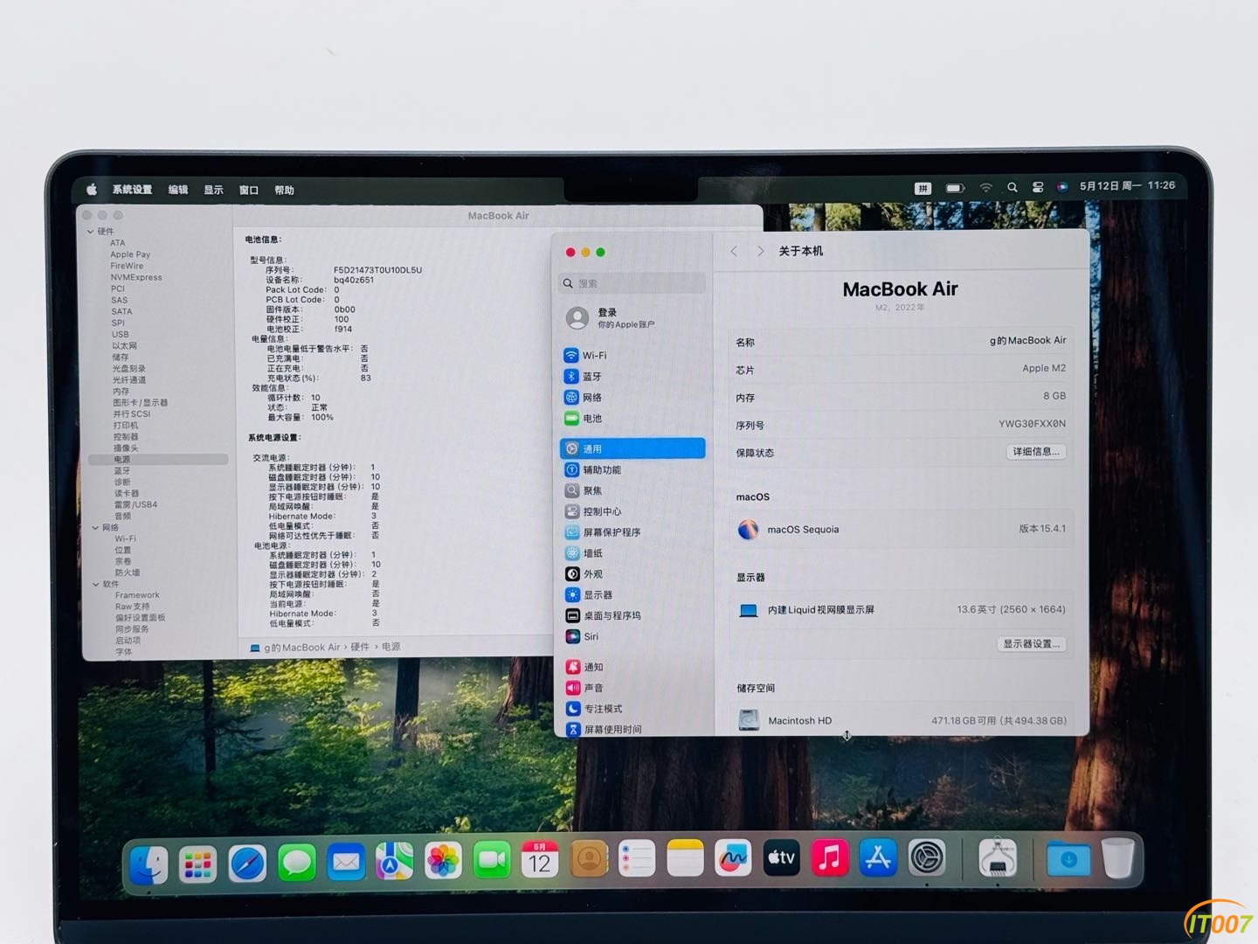This screenshot has height=944, width=1258.
Task: Open the Apple menu
Action: tap(92, 190)
